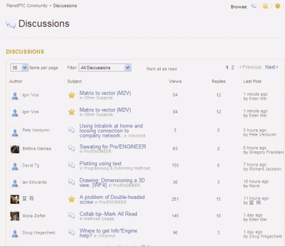The image size is (285, 247).
Task: Open Mona Zeftel's profile photo
Action: point(15,216)
